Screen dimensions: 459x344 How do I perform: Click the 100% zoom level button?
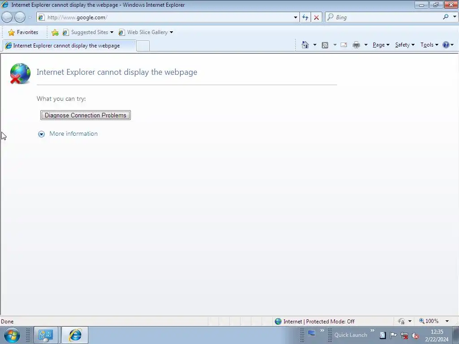[x=429, y=321]
